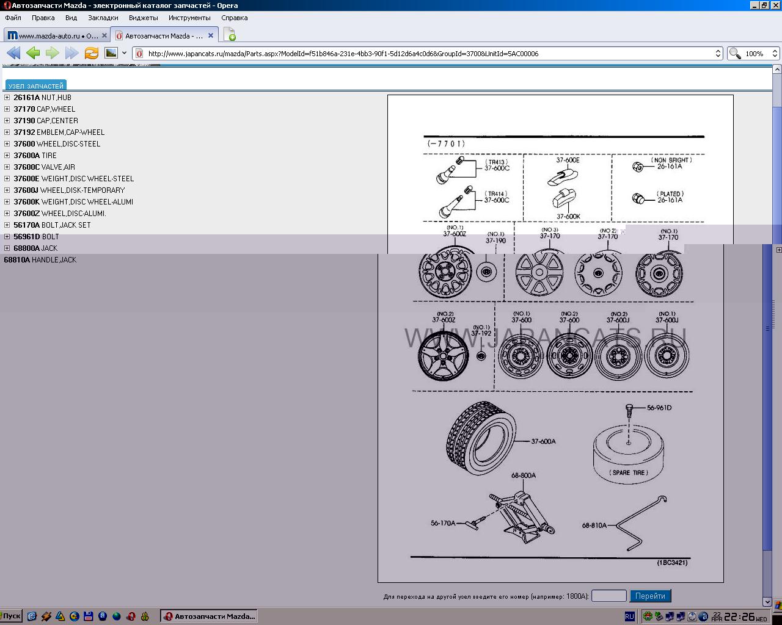Image resolution: width=782 pixels, height=625 pixels.
Task: Click the green arrow hardware tray icon
Action: point(659,617)
